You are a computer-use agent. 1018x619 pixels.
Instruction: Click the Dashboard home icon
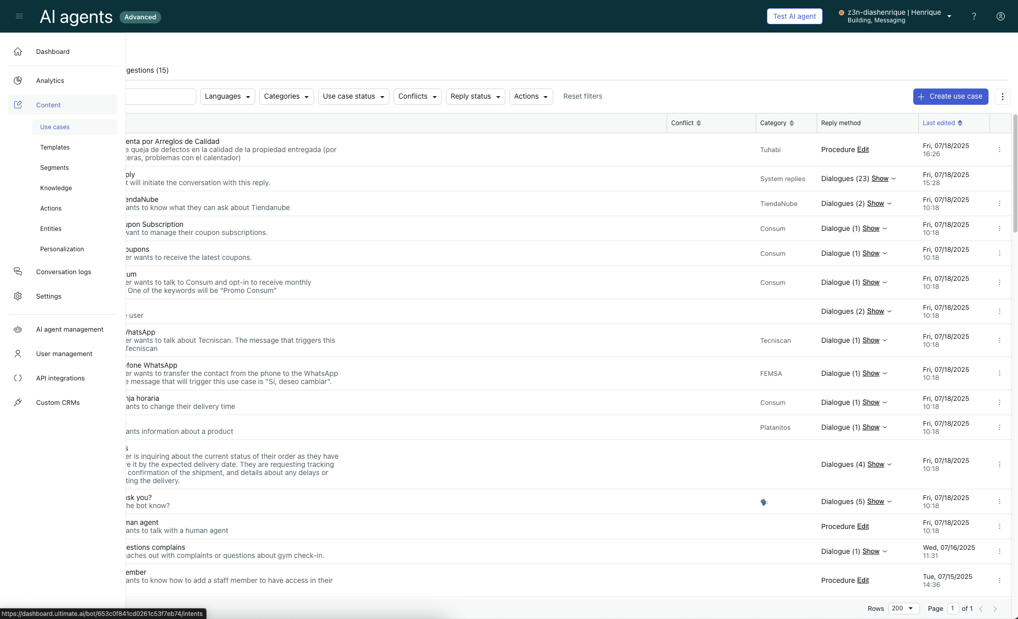pyautogui.click(x=18, y=52)
